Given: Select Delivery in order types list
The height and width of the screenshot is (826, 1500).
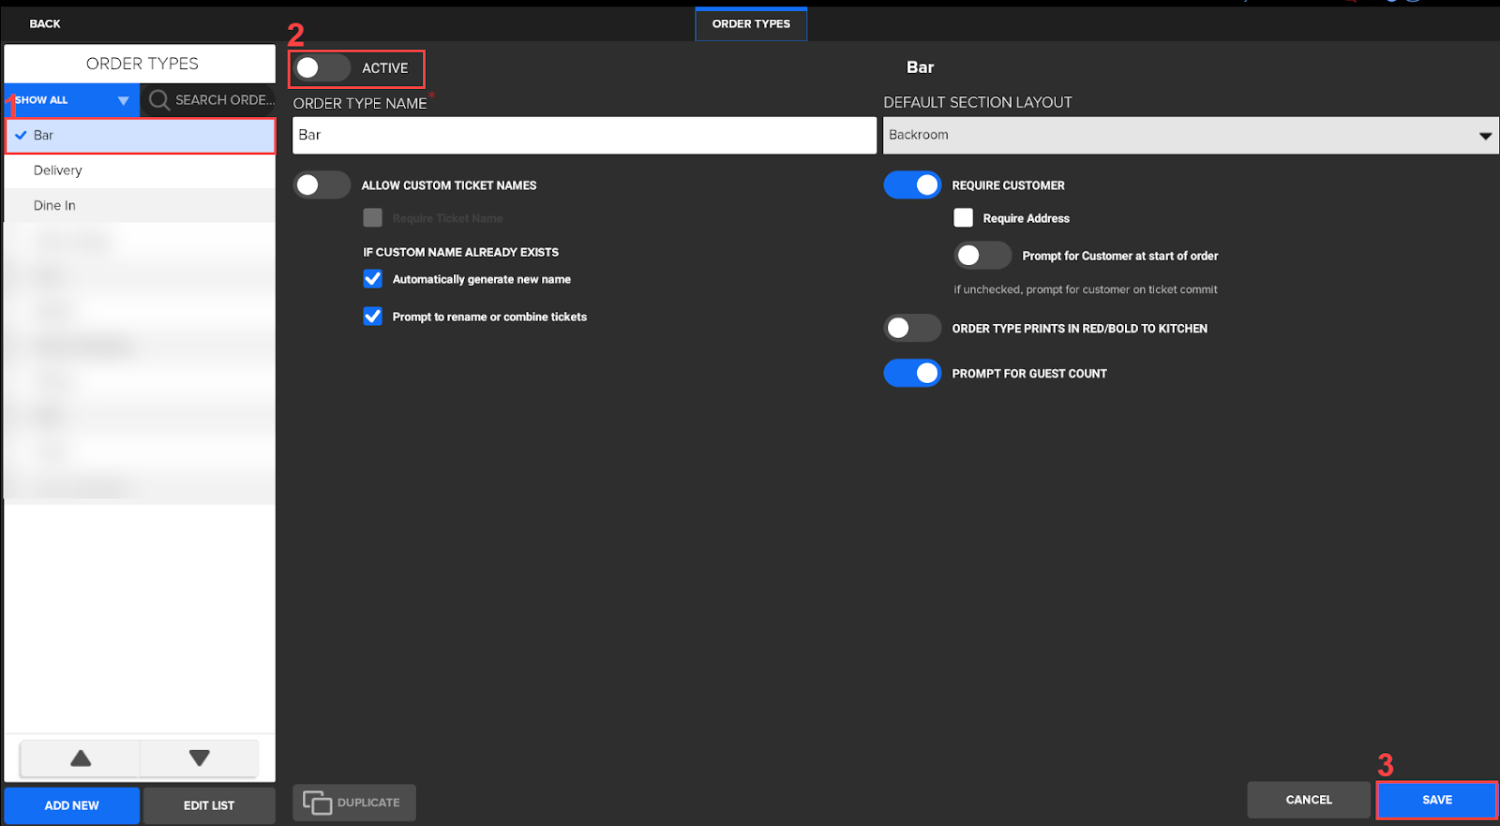Looking at the screenshot, I should (x=58, y=170).
